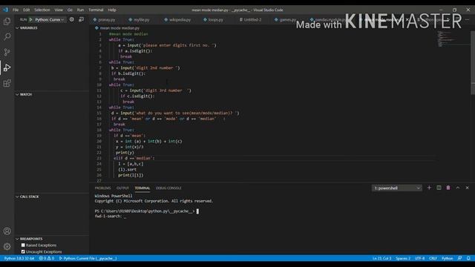
Task: Click the Ln 23, Col cursor position indicator
Action: click(382, 258)
